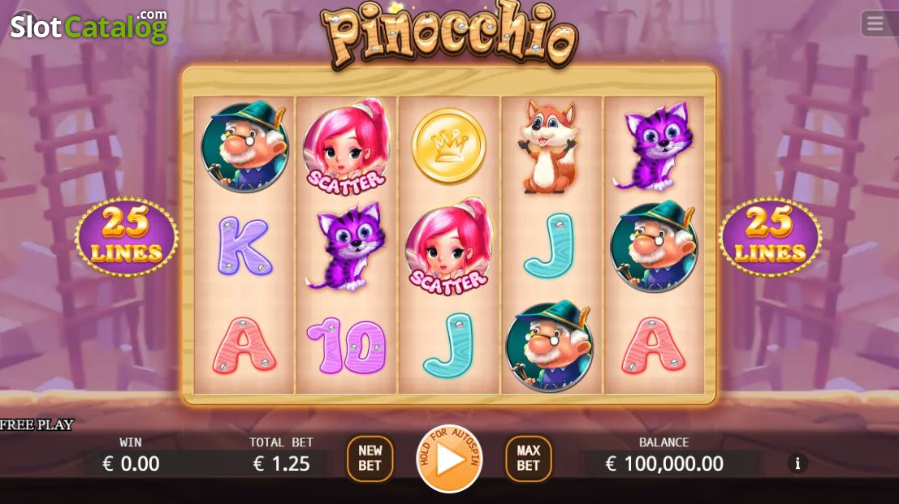Select the gold crown coin symbol
This screenshot has width=899, height=504.
pyautogui.click(x=448, y=146)
